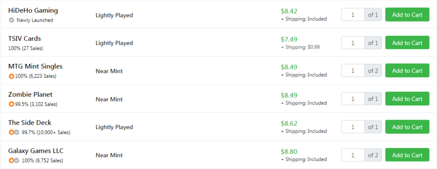Open Zombie Planet seller page

[x=30, y=95]
